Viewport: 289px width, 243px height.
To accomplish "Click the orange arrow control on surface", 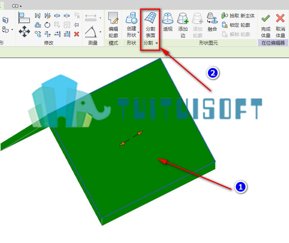I will (x=131, y=138).
